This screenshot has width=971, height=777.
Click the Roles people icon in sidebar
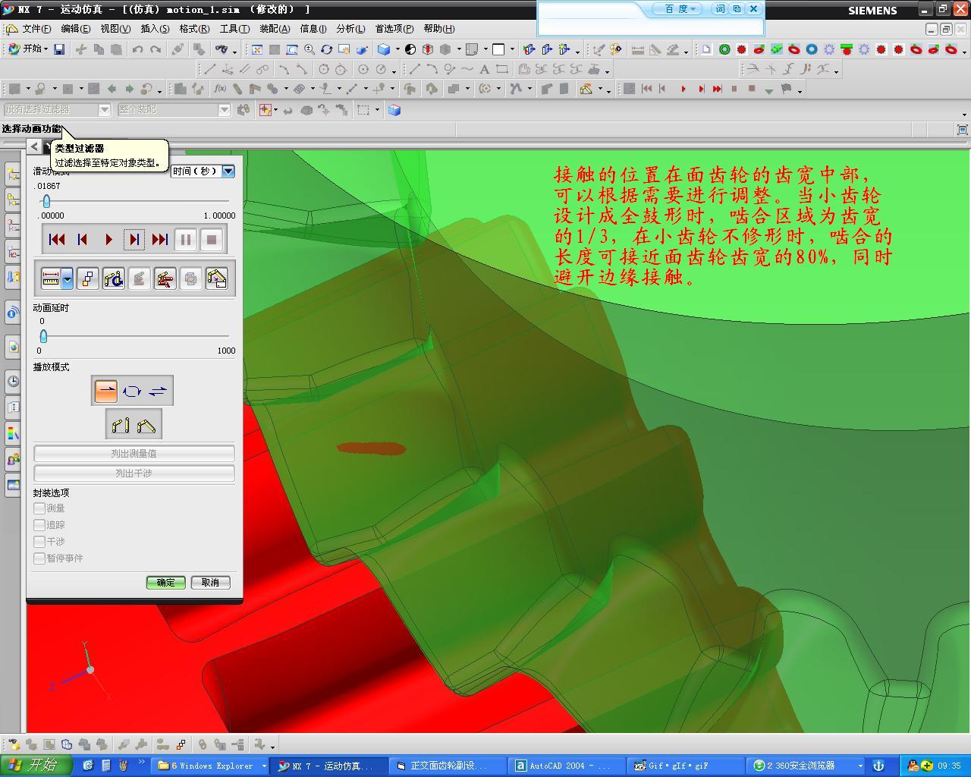(14, 459)
